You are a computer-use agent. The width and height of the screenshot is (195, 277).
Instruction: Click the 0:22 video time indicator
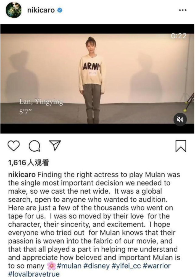(x=179, y=36)
